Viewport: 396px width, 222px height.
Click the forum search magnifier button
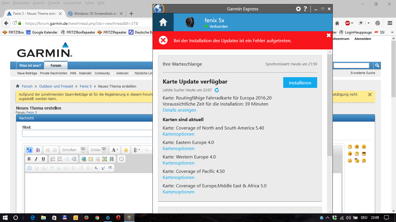pos(377,66)
